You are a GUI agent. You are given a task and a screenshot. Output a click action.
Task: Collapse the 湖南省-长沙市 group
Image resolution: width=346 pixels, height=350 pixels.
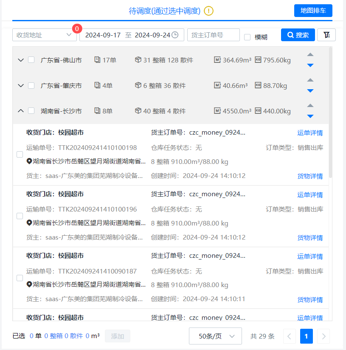coord(20,111)
